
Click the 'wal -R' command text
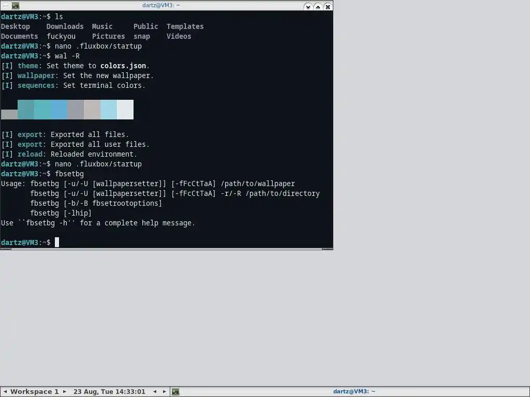click(x=67, y=56)
